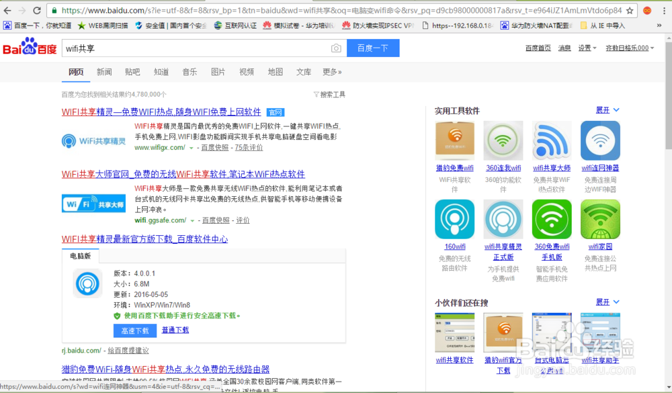Open the https--192.168.0.184 bookmark
The image size is (672, 393).
tap(457, 26)
